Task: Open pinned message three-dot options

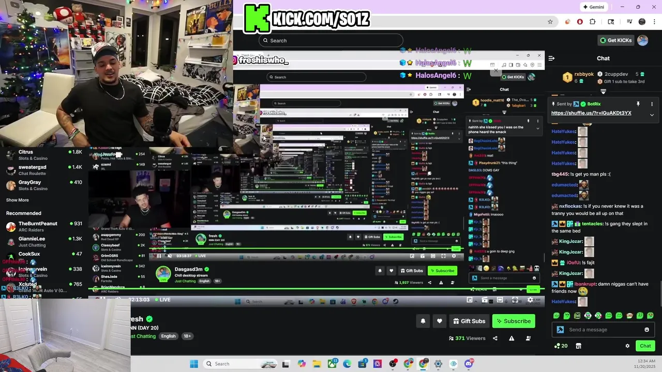Action: pyautogui.click(x=652, y=104)
